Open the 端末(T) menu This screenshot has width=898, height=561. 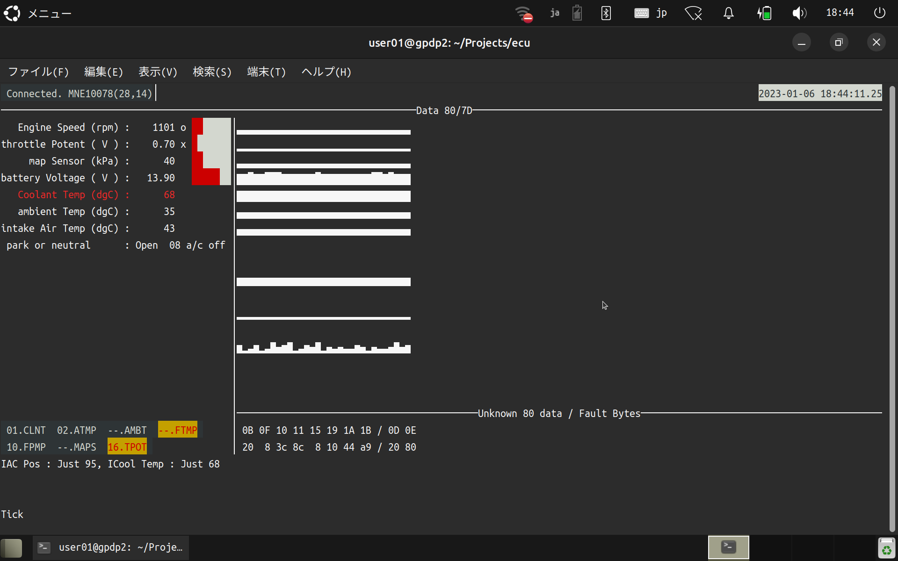[266, 72]
